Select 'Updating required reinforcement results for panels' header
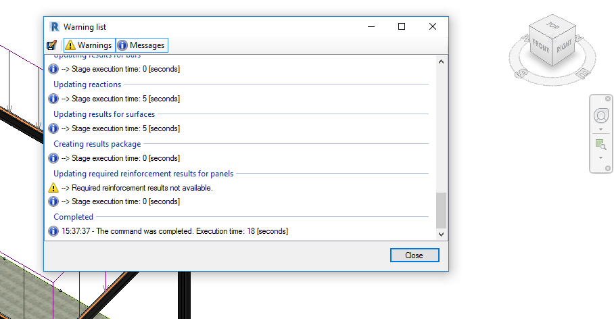This screenshot has width=614, height=319. click(143, 174)
